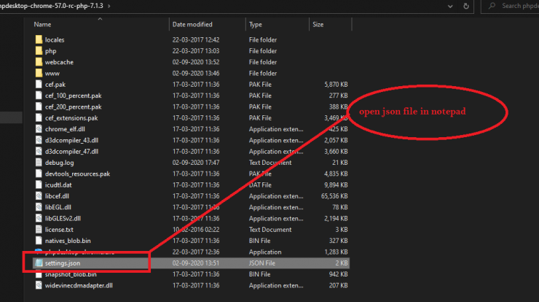Select the devtools_resources.pak file name
This screenshot has width=539, height=302.
[77, 174]
